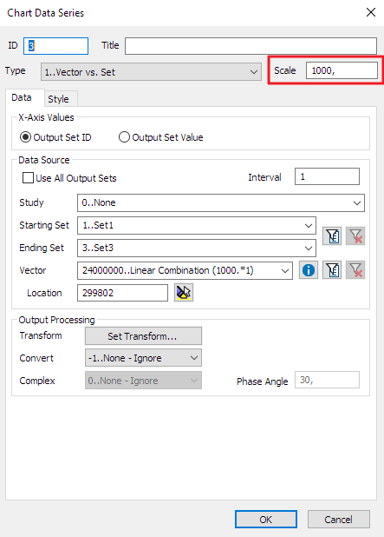Click the Data Source group label

(x=44, y=160)
